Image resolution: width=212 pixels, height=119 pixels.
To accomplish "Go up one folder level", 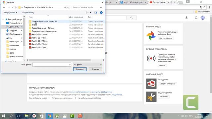I will pyautogui.click(x=16, y=7).
